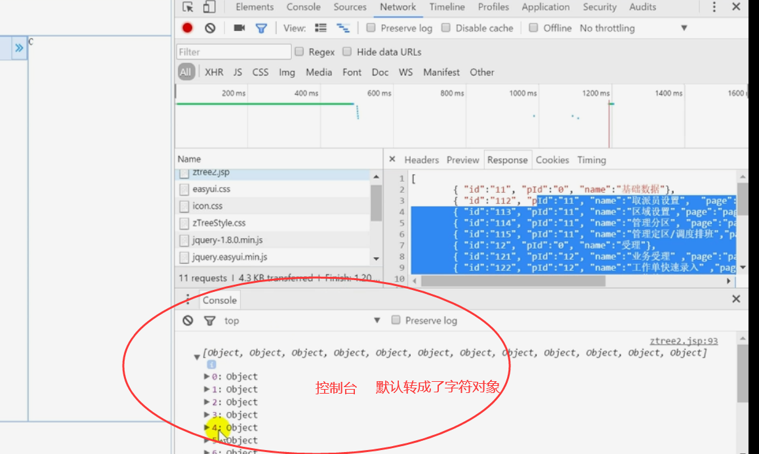Open the Audits panel tab
Screen dimensions: 759x454
click(642, 7)
